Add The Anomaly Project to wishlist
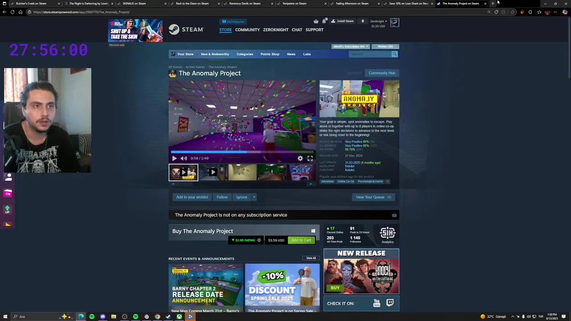The height and width of the screenshot is (321, 571). 192,197
